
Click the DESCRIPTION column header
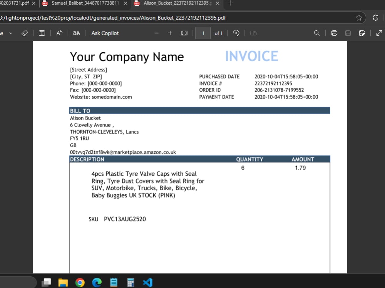click(x=87, y=159)
